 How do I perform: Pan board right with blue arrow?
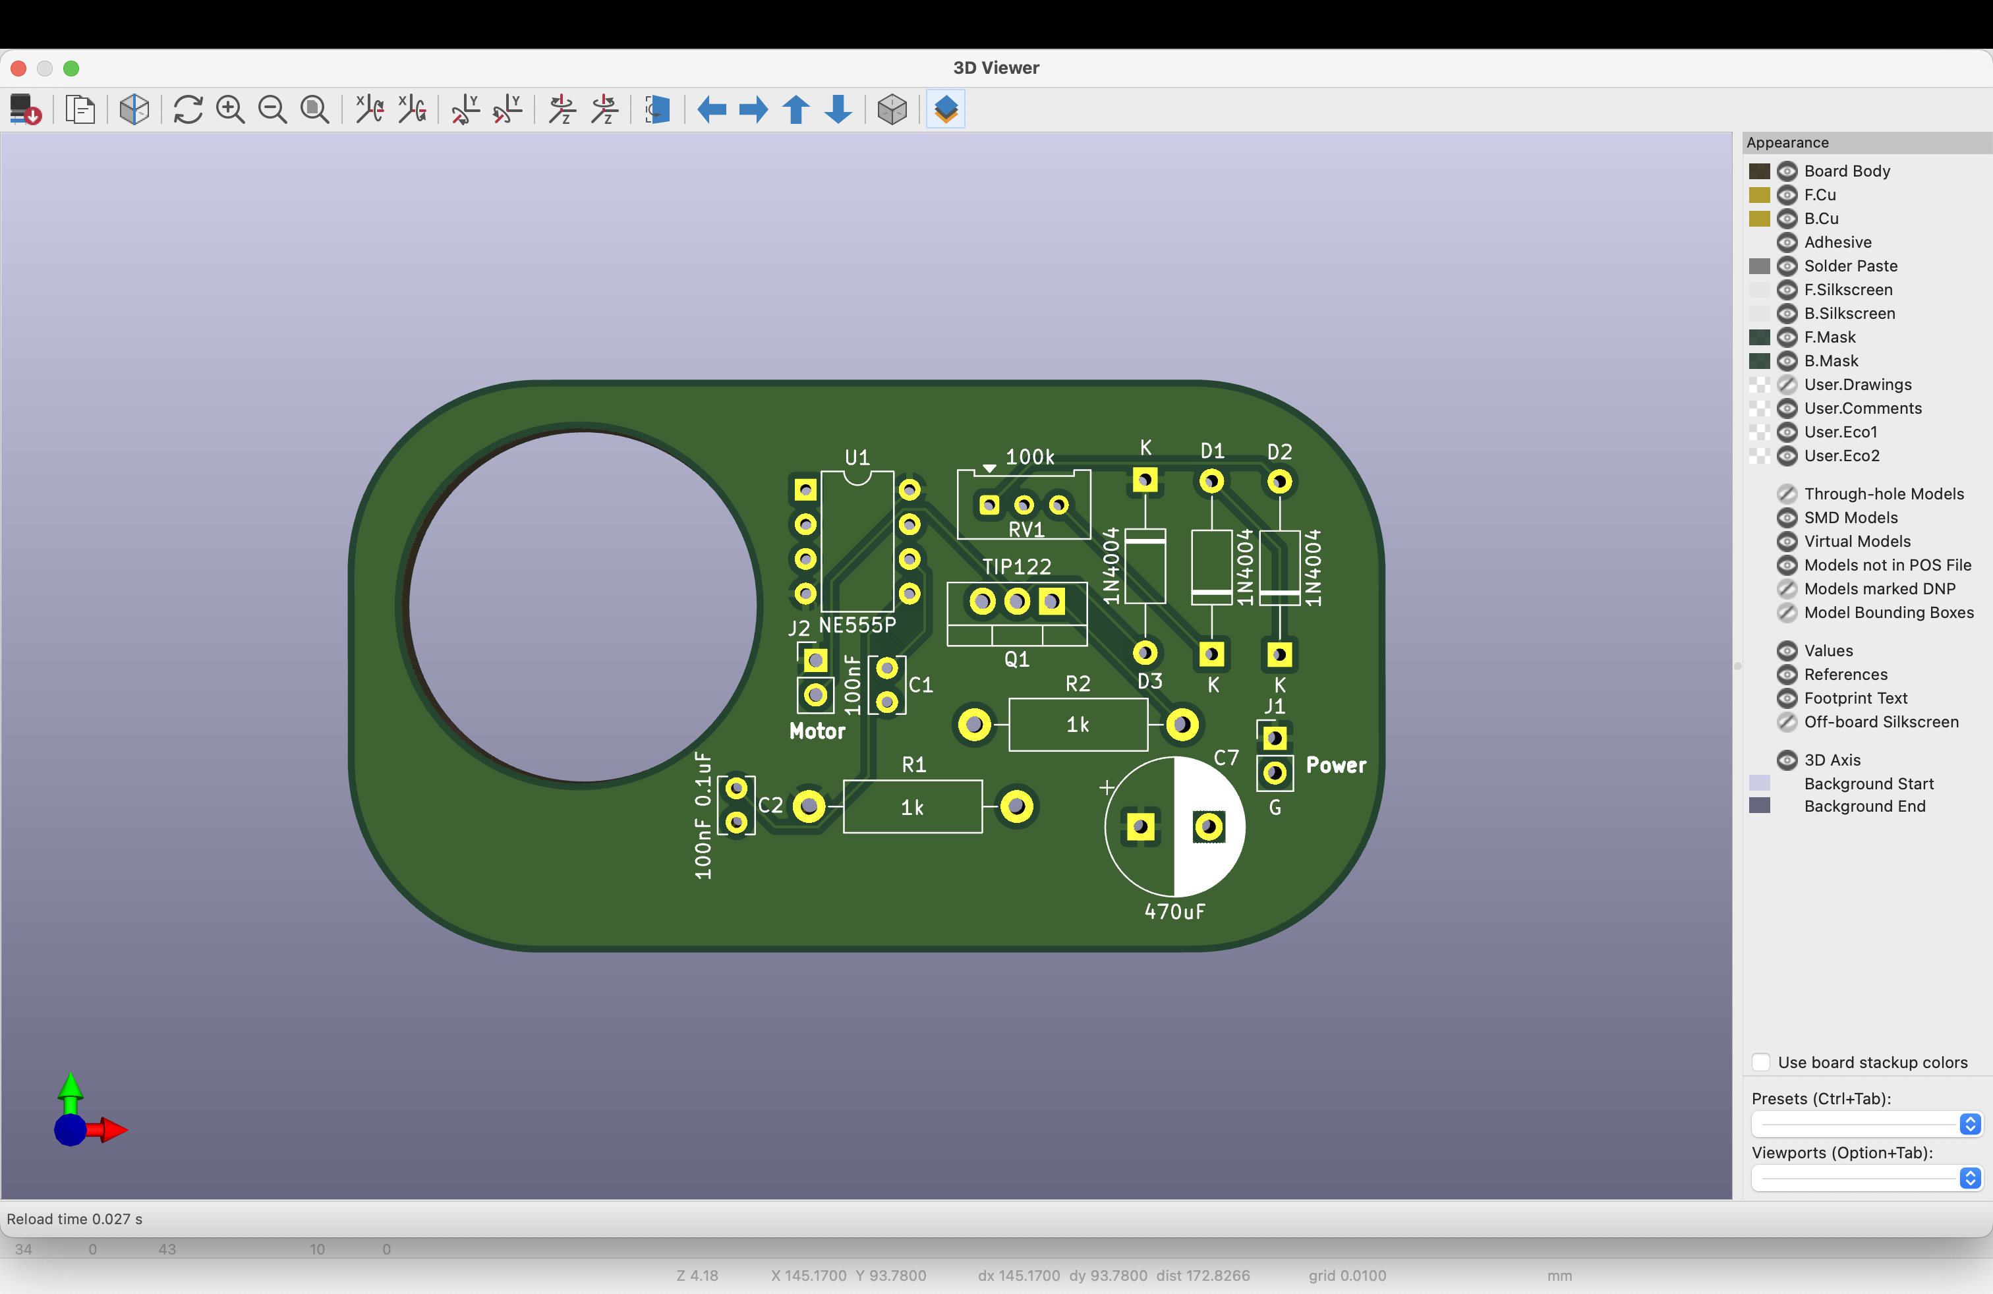pos(754,109)
